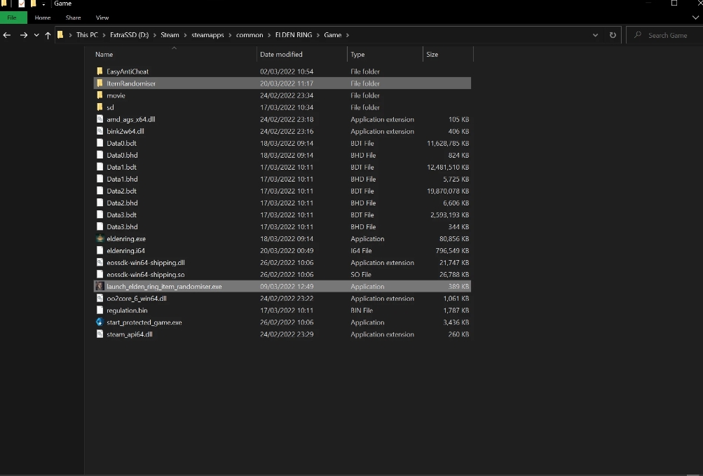Click the amd_ags_x64.dll file icon
Screen dimensions: 703x476
[x=100, y=119]
